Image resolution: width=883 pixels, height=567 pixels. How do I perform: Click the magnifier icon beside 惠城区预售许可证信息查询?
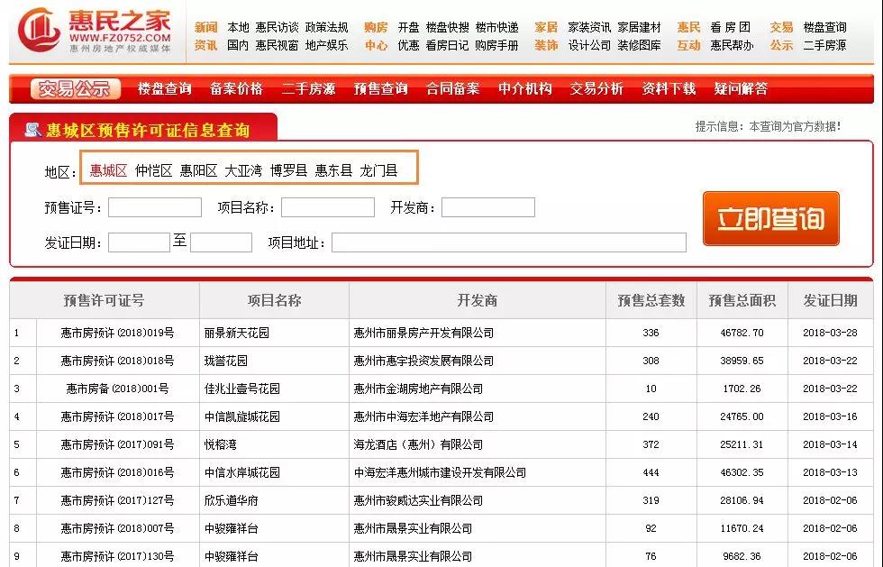point(32,130)
